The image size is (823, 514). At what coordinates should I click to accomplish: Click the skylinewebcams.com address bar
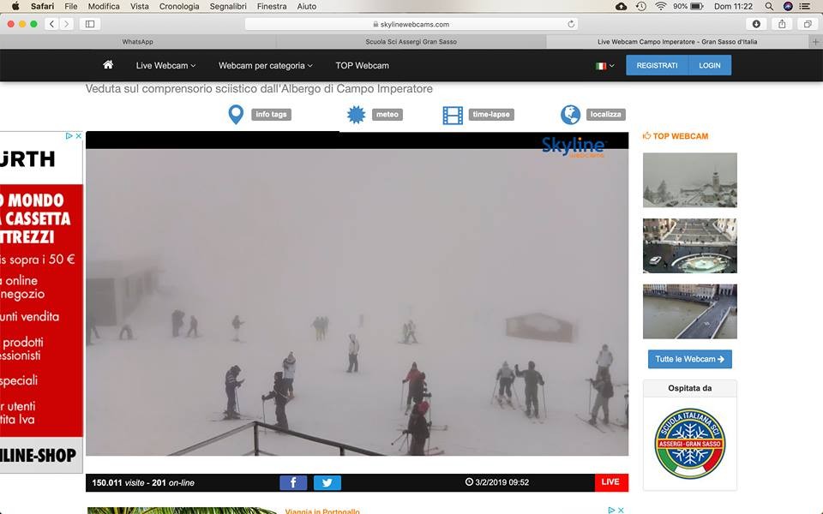(x=411, y=24)
